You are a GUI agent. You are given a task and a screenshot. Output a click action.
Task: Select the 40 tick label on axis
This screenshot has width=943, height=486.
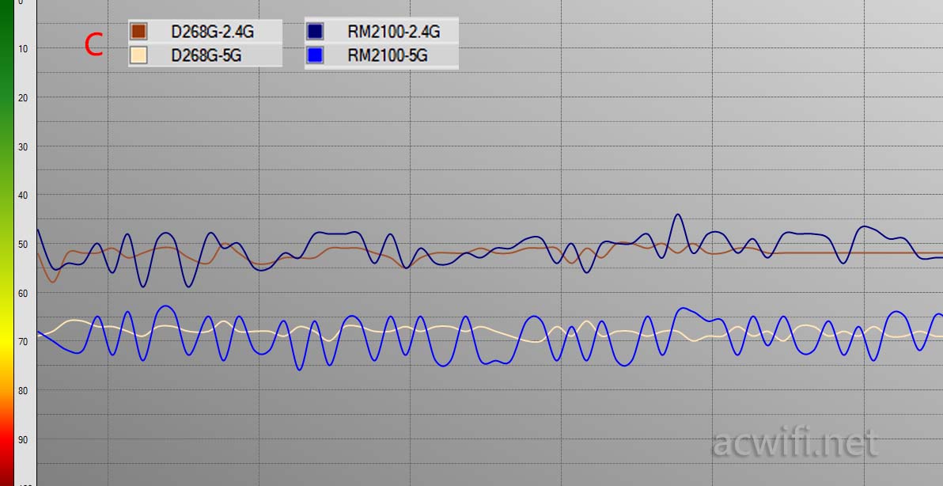click(x=22, y=196)
